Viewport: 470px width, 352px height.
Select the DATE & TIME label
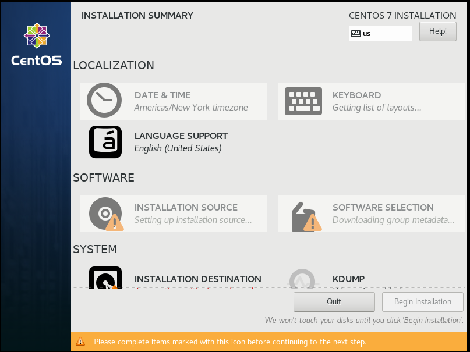[162, 95]
